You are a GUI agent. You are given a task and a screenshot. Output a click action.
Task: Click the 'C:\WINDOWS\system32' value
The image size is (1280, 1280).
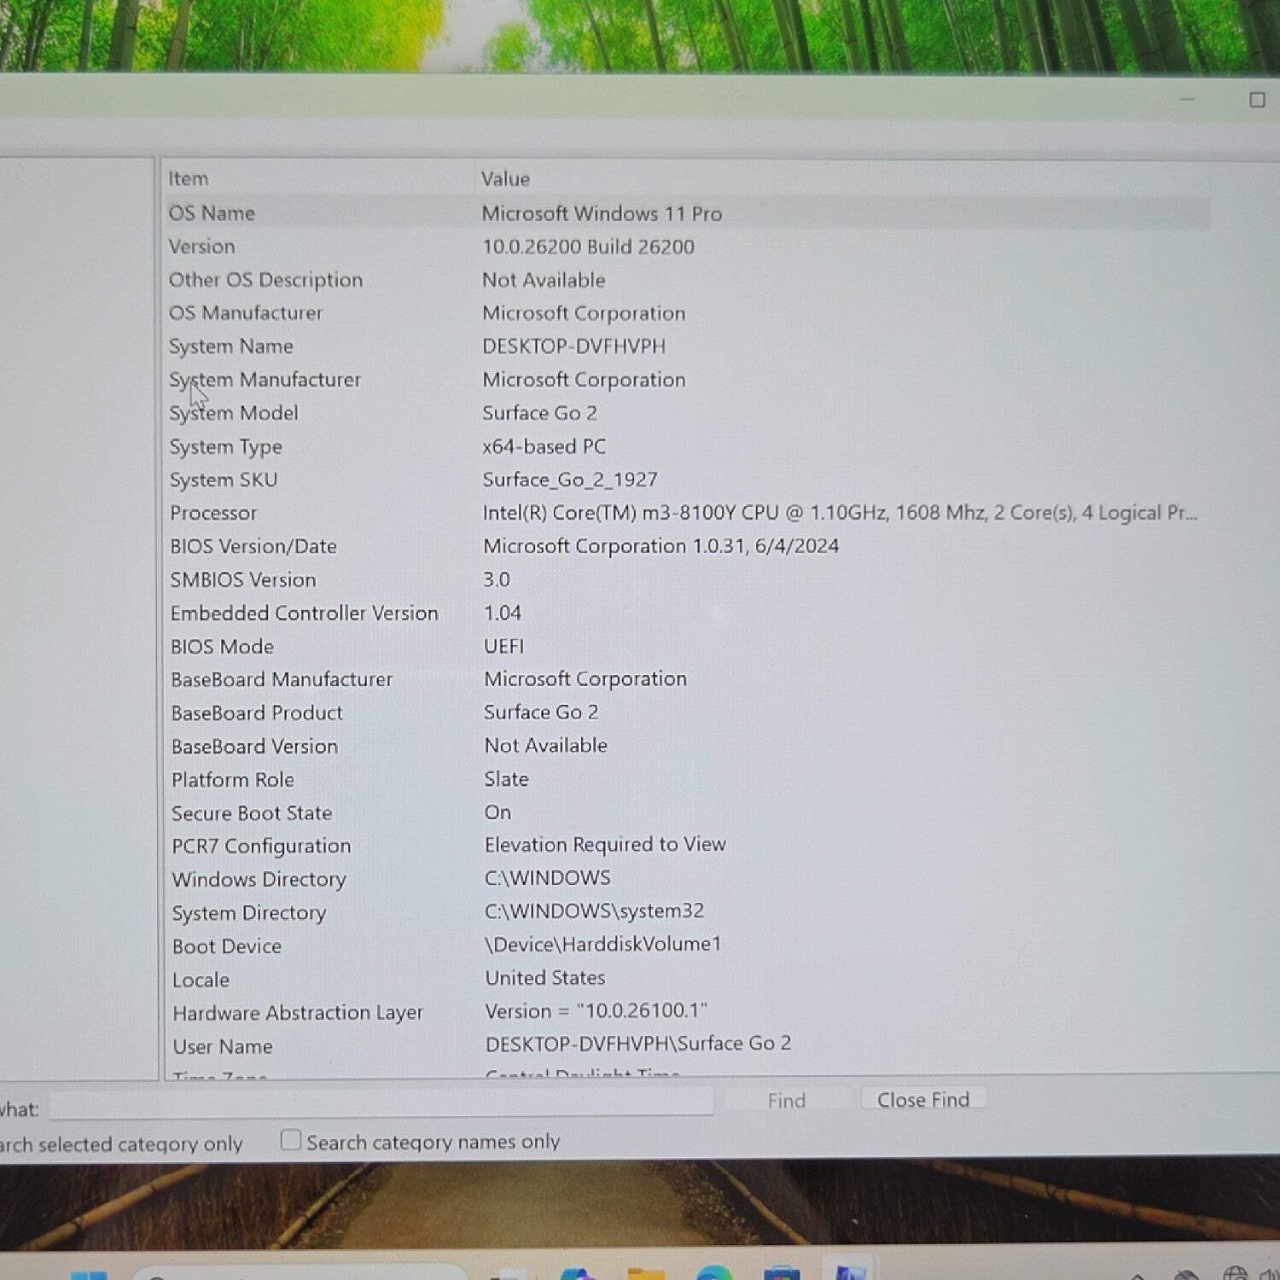click(595, 911)
